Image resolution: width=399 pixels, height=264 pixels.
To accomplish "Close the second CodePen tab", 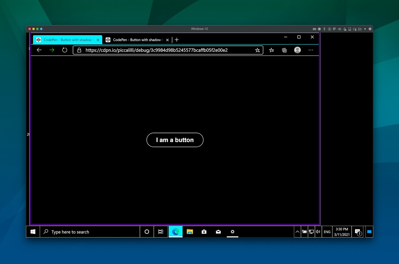I will click(167, 40).
